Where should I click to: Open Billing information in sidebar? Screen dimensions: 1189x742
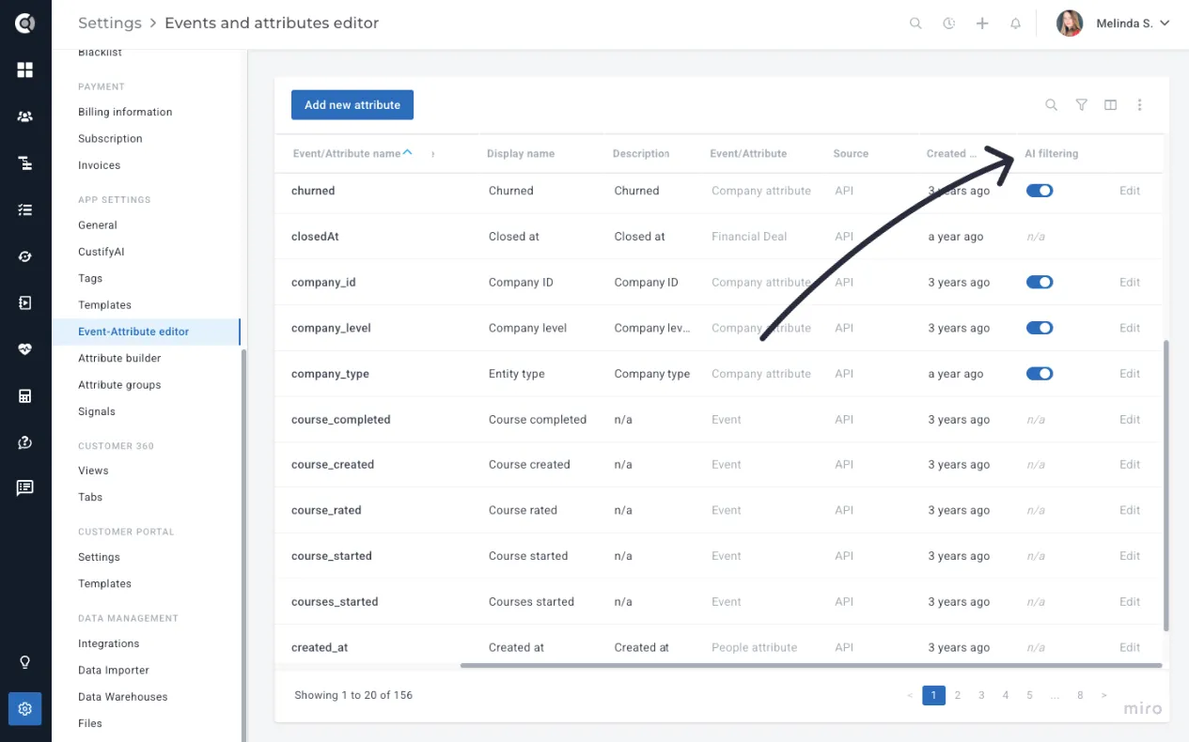coord(125,112)
